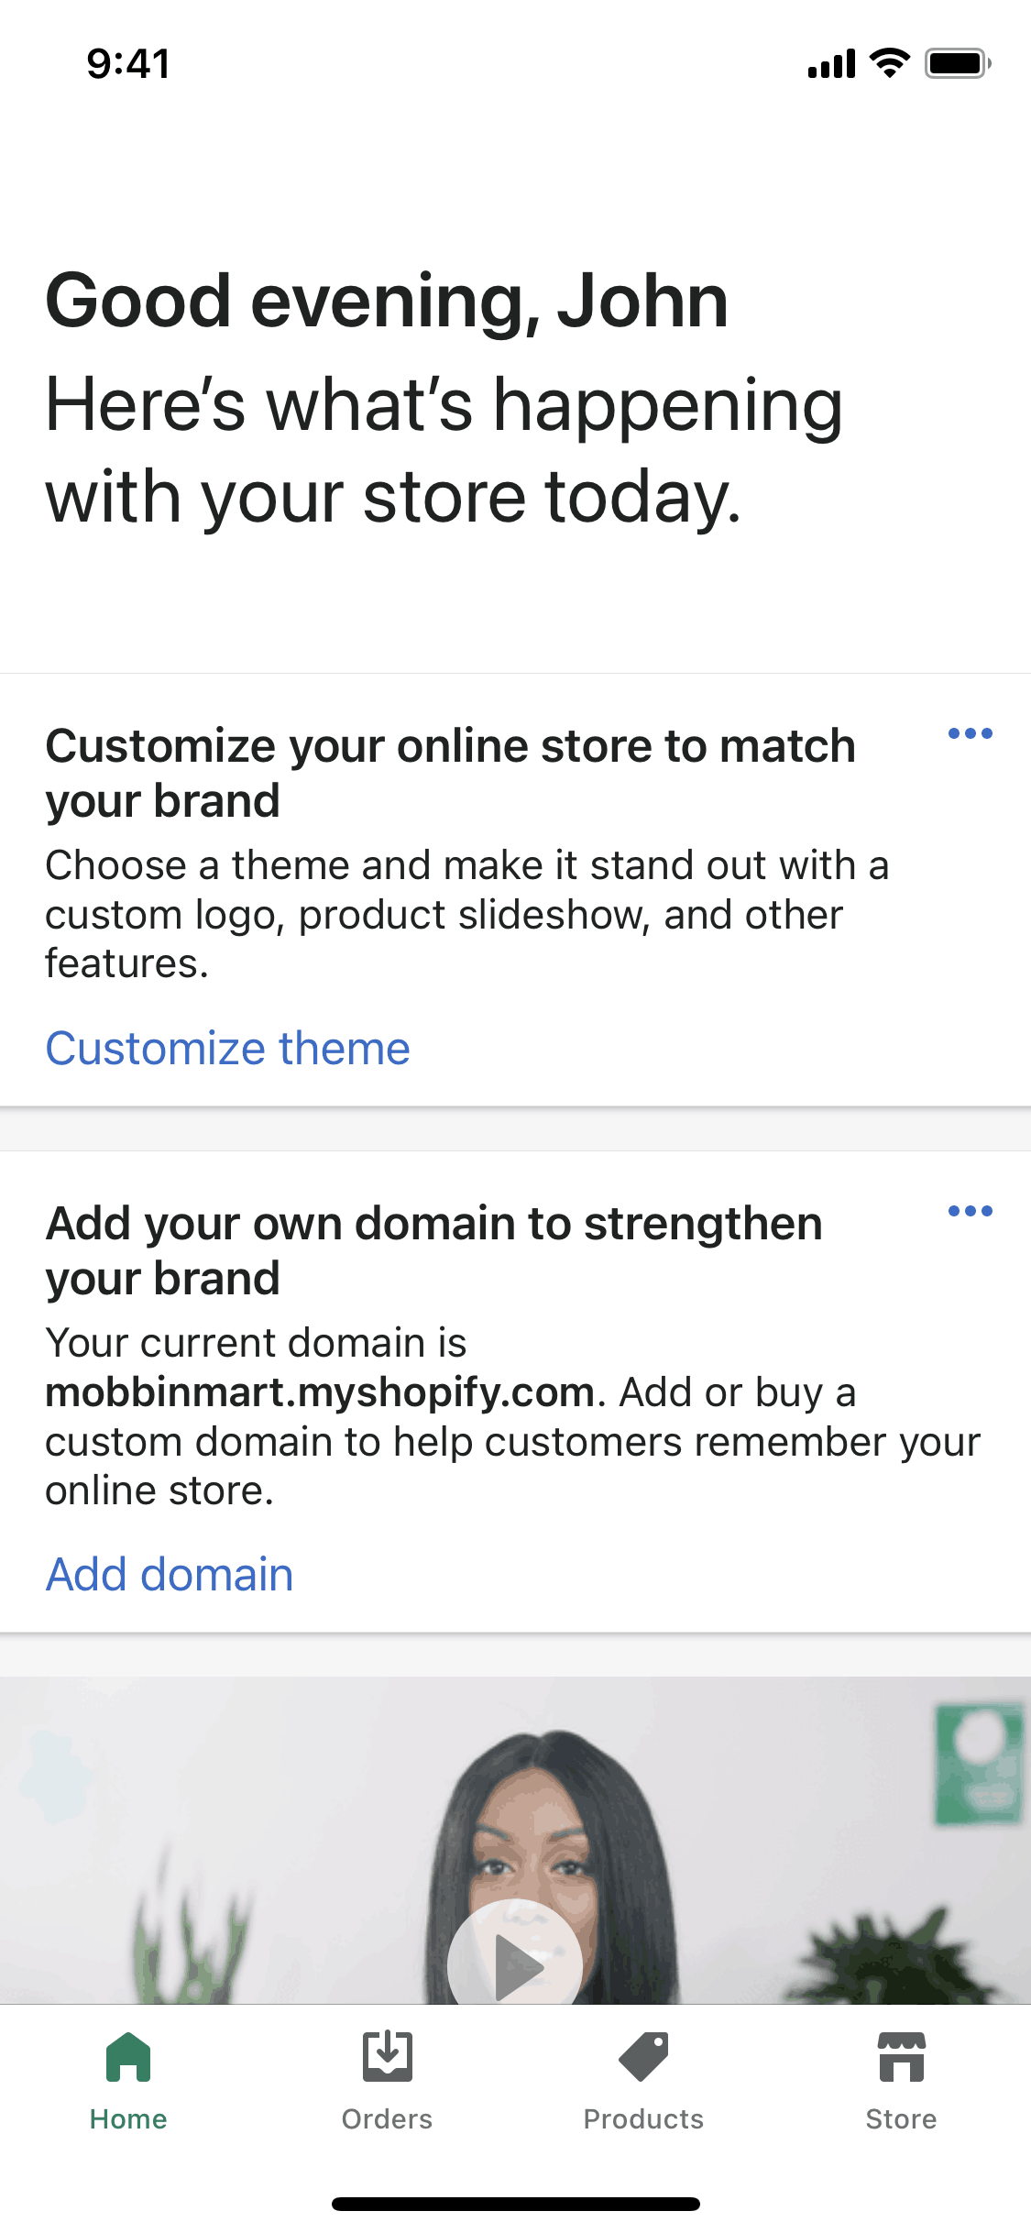Go to the Products tag icon

(x=643, y=2057)
